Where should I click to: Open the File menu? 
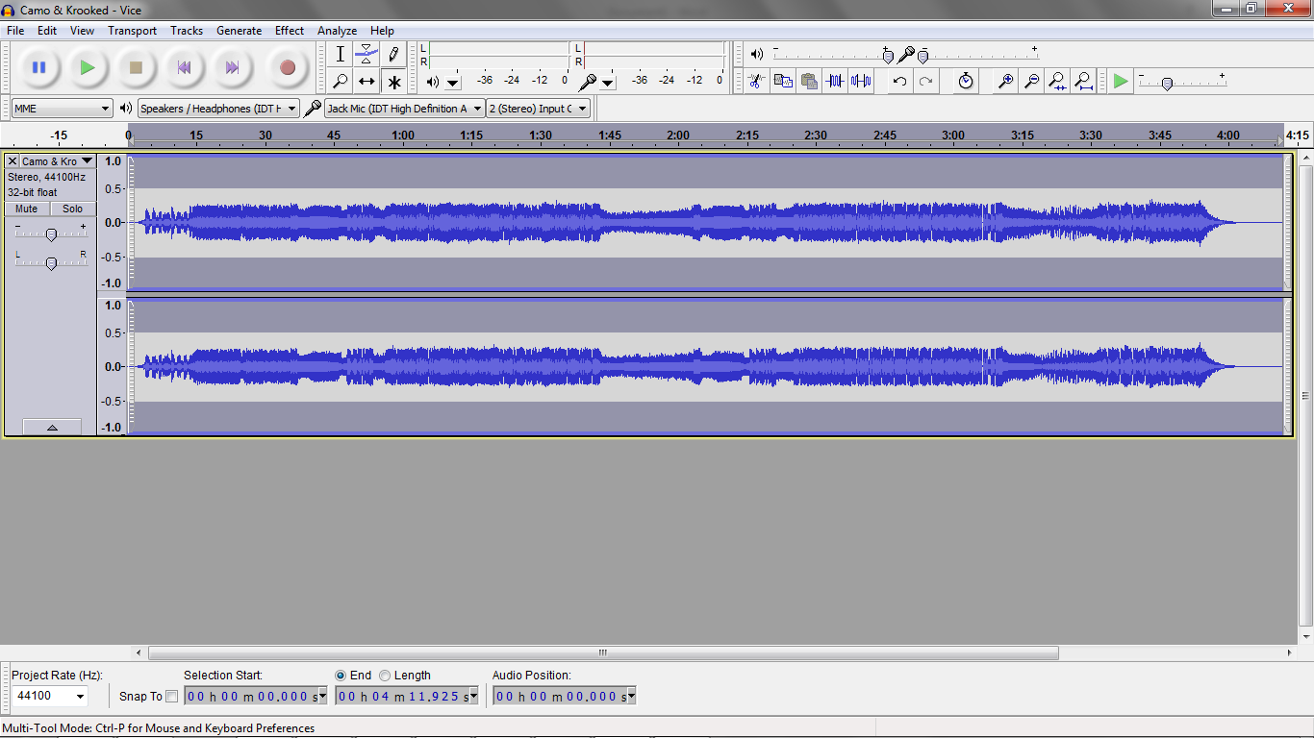pyautogui.click(x=15, y=31)
